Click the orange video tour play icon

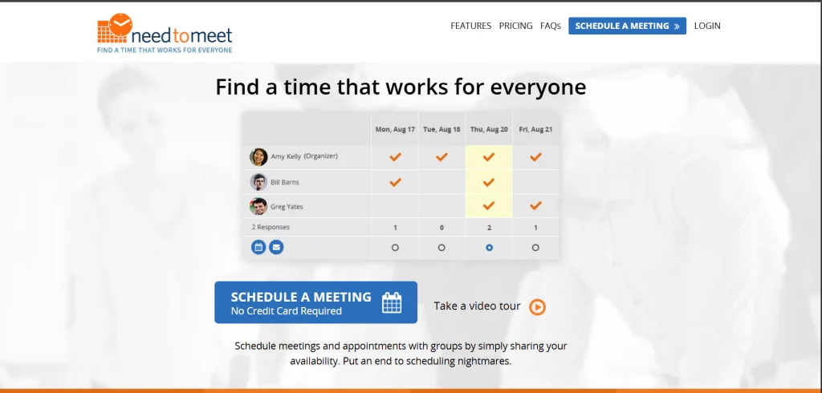point(538,306)
